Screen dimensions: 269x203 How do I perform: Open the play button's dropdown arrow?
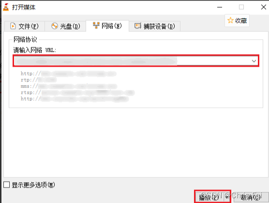pyautogui.click(x=227, y=198)
